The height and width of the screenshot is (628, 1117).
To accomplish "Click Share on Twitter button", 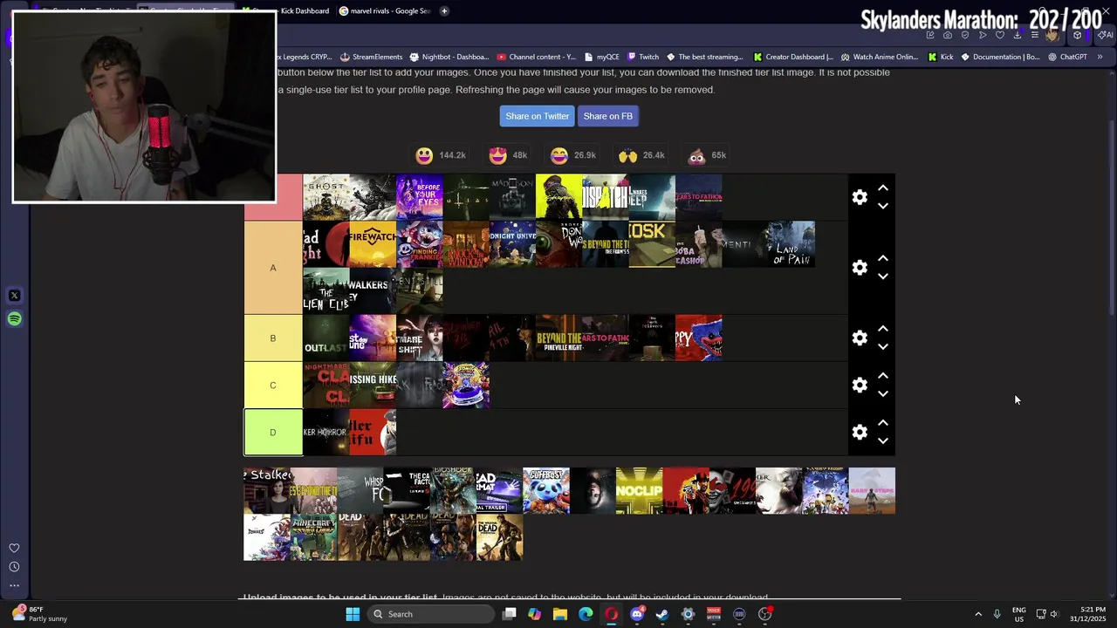I will tap(537, 116).
